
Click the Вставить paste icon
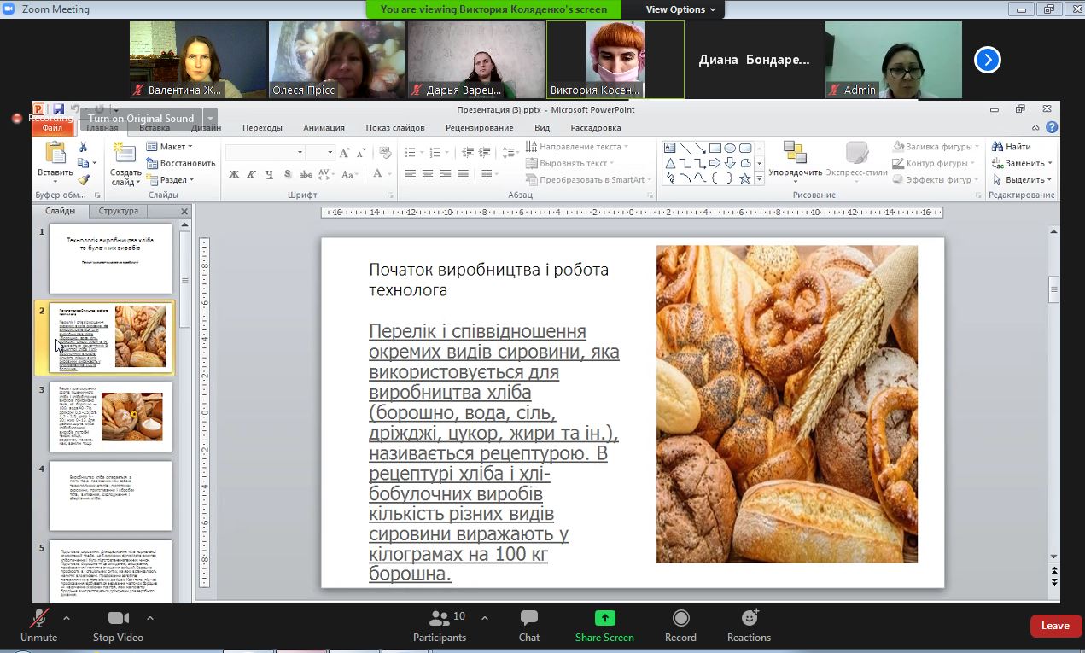55,154
